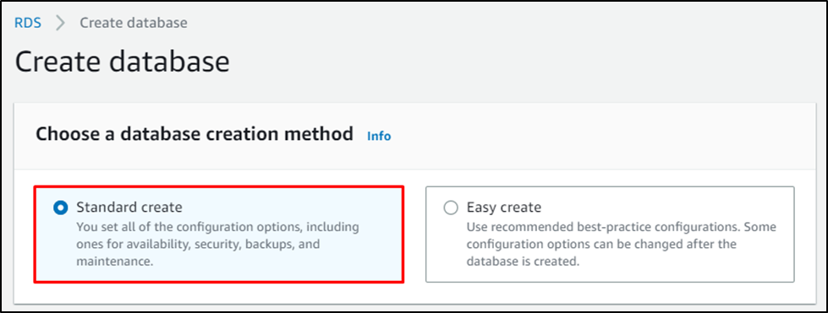Click the breadcrumb chevron separator after RDS
This screenshot has height=313, width=828.
(x=61, y=23)
